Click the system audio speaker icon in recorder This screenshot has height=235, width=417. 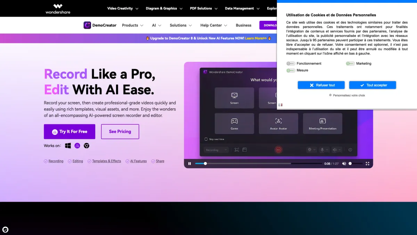[335, 150]
